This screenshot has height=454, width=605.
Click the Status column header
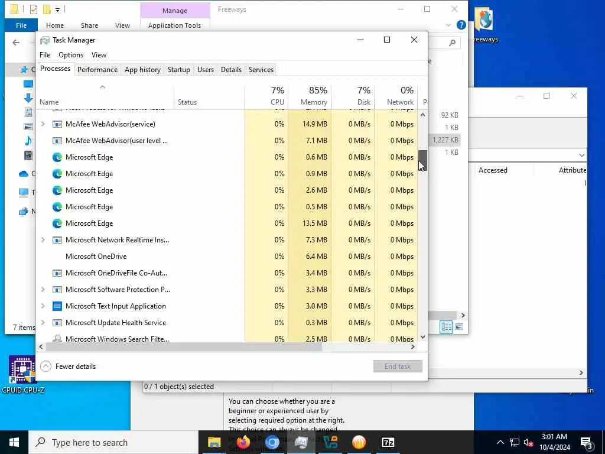pos(210,96)
